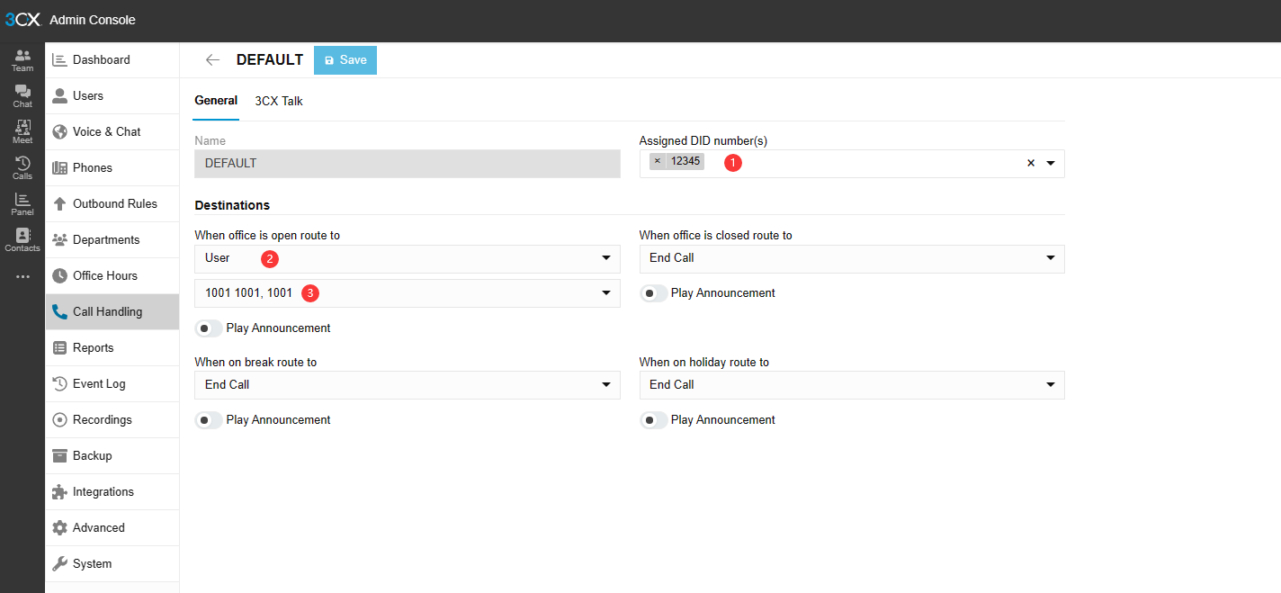Open Integrations section
The width and height of the screenshot is (1281, 593).
(x=112, y=492)
